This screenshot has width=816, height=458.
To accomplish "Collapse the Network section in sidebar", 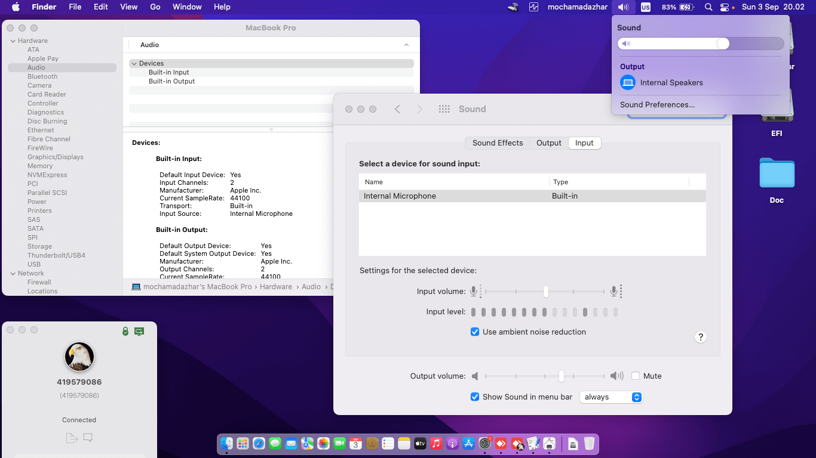I will click(x=13, y=273).
